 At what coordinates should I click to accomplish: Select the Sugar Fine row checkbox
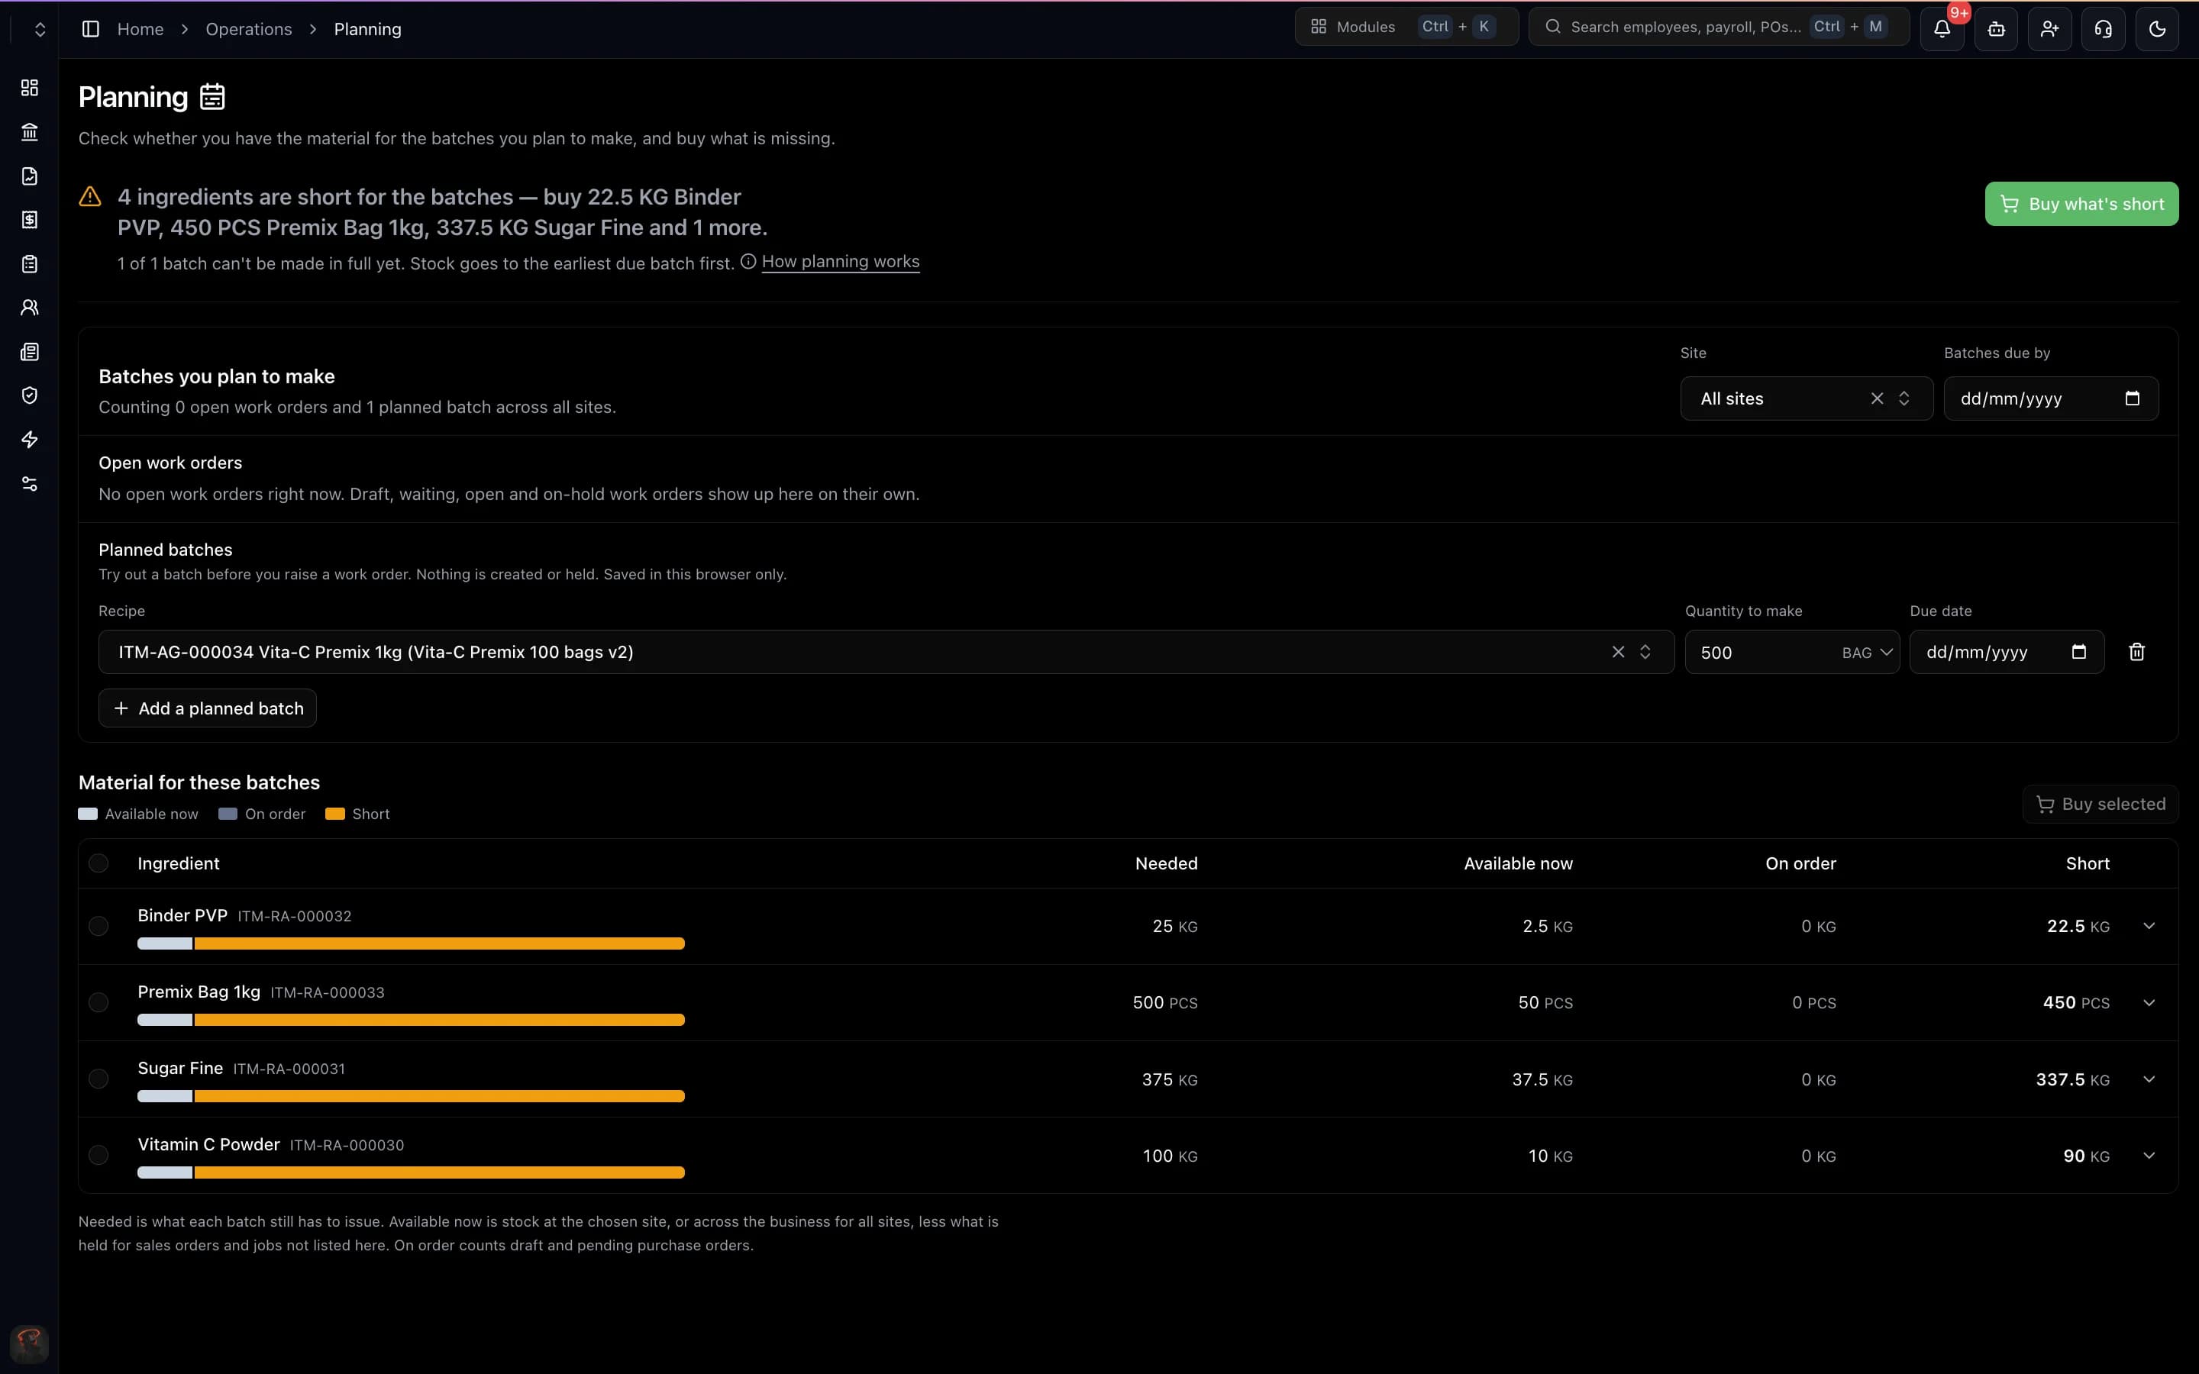click(x=98, y=1079)
